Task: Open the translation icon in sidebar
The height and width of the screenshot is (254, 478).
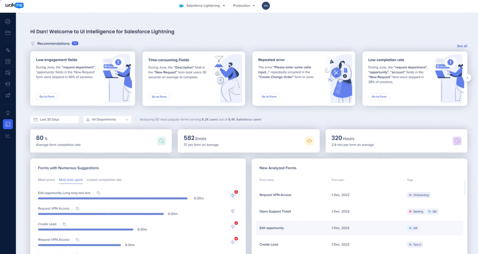Action: (8, 50)
